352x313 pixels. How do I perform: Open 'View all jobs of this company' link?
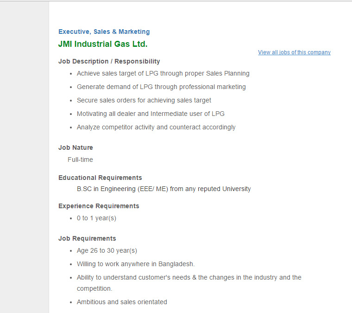pos(294,52)
